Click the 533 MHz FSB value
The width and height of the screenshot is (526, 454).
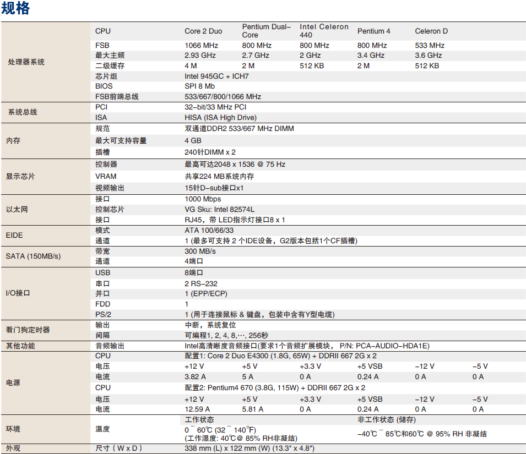(x=430, y=45)
